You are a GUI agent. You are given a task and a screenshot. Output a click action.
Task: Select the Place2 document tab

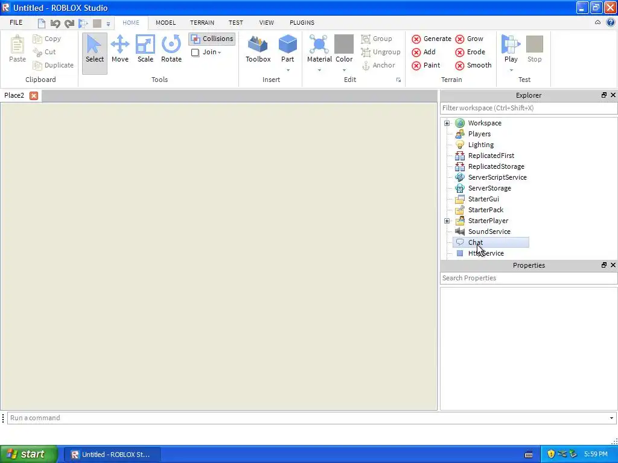[x=14, y=95]
